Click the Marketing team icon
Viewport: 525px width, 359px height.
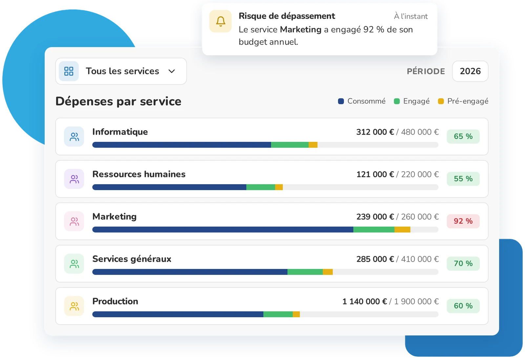pyautogui.click(x=74, y=221)
